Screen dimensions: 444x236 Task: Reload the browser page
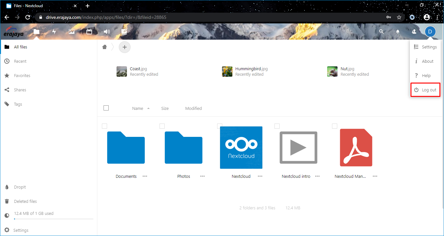(28, 17)
